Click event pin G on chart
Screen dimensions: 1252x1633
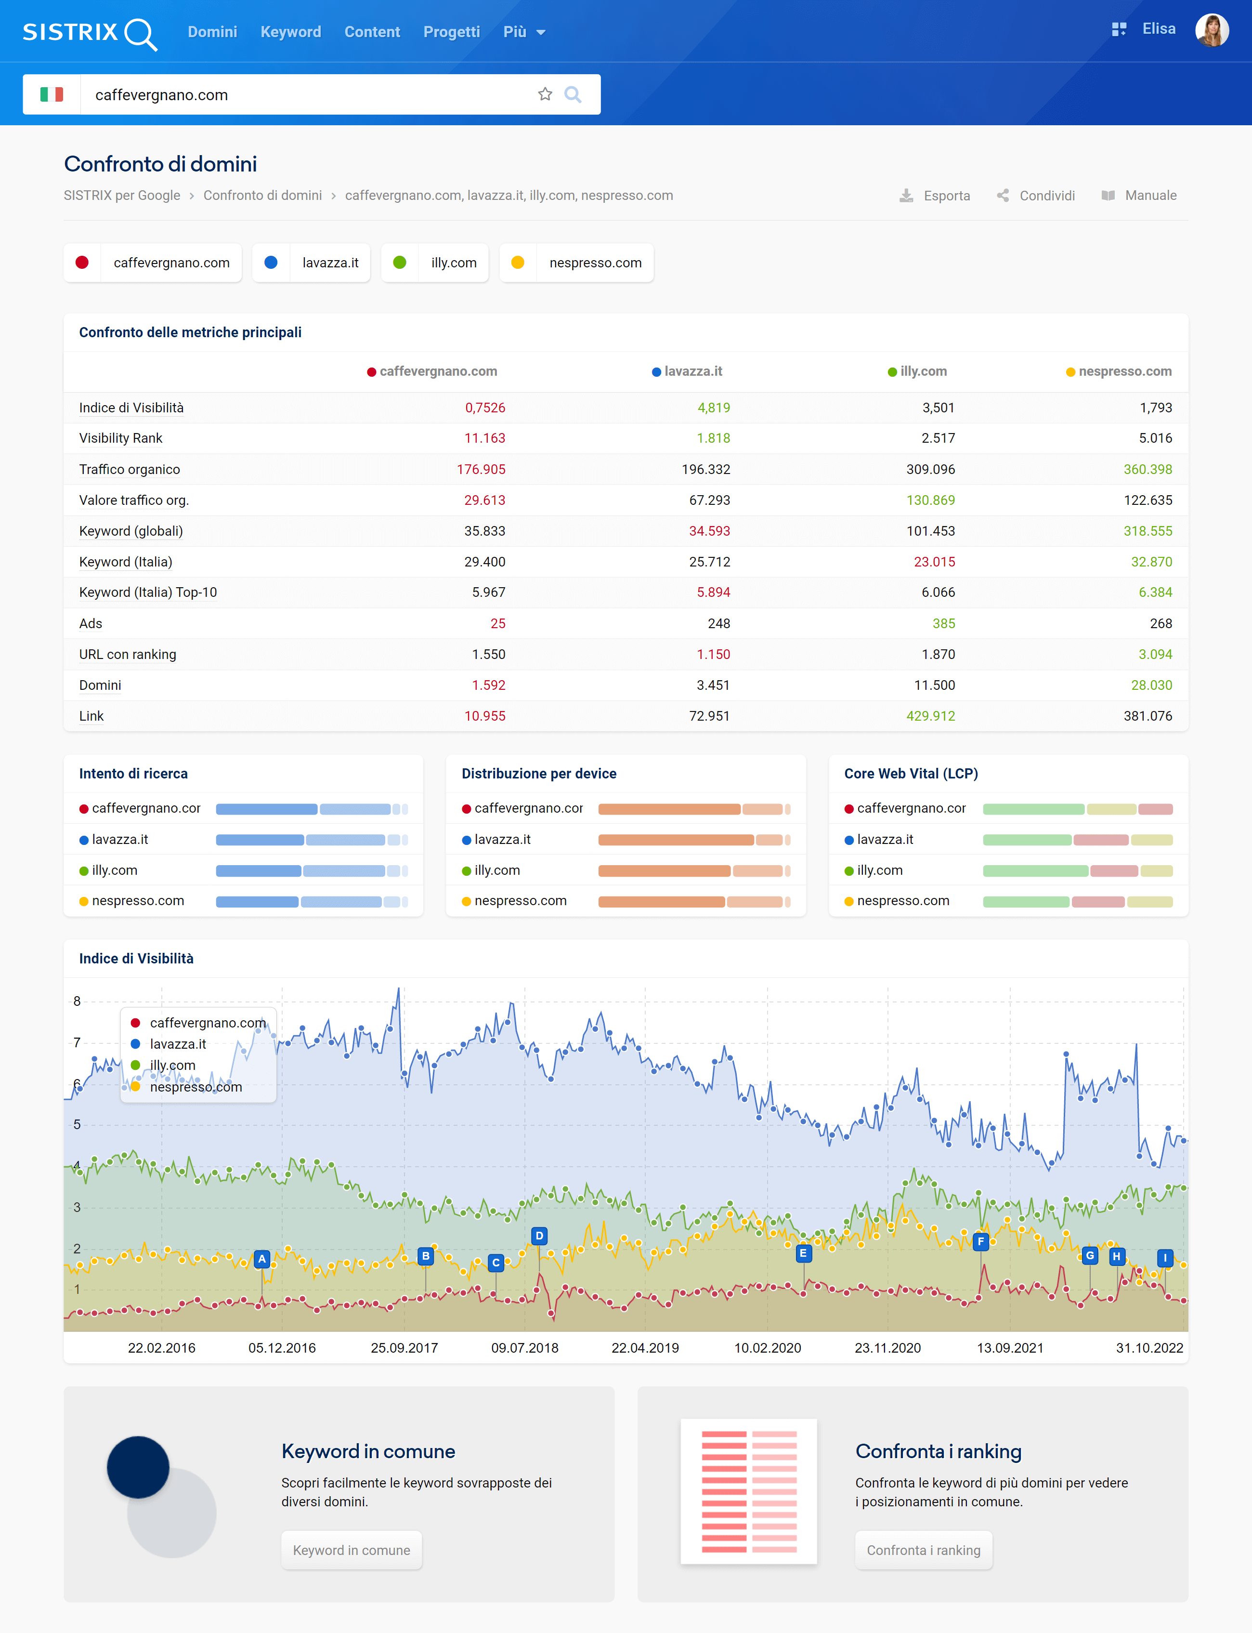pos(1090,1255)
